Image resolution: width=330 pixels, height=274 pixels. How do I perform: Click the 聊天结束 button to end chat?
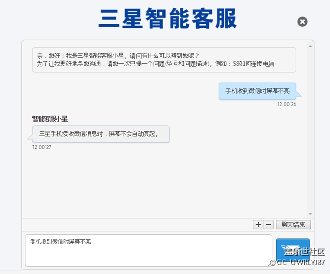[x=293, y=225]
